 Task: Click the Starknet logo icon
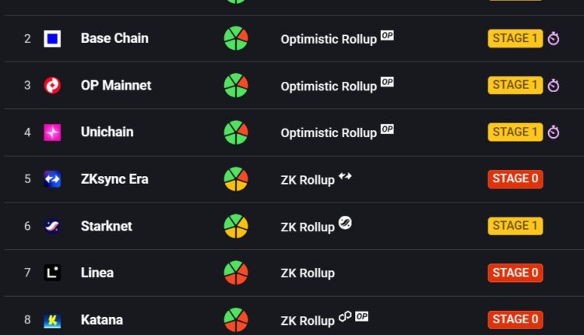click(x=52, y=226)
